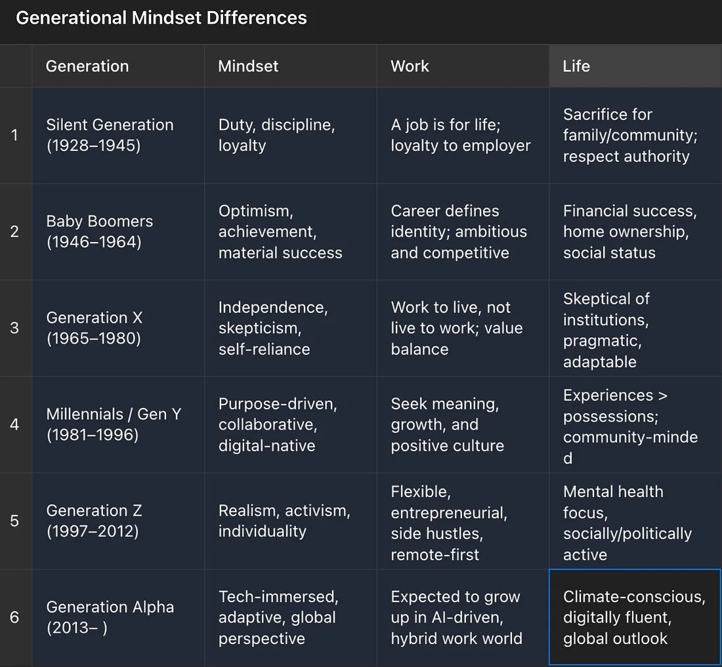The height and width of the screenshot is (667, 722).
Task: Select the "Climate-conscious, digitally fluent" cell
Action: (635, 617)
